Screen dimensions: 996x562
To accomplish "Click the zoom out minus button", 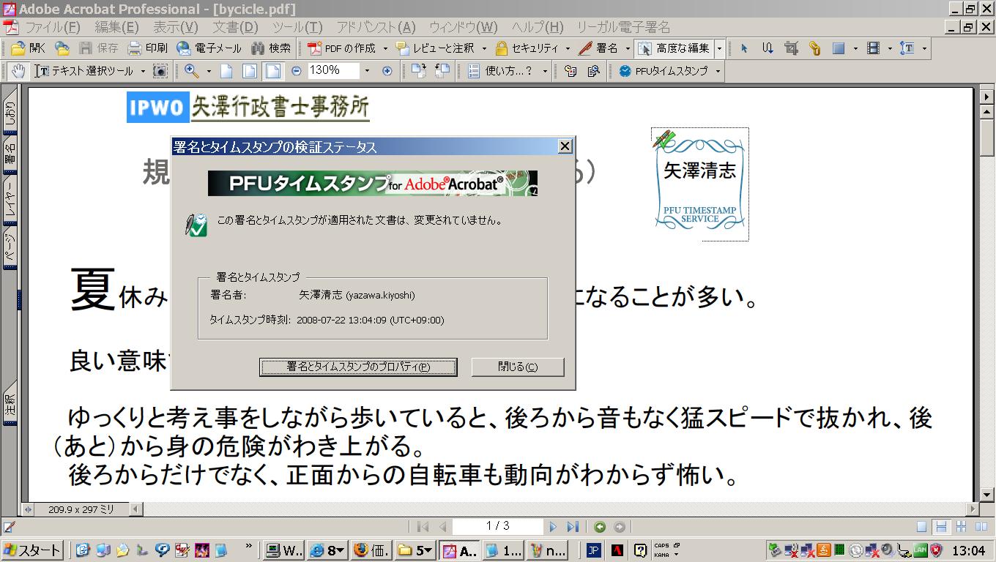I will click(296, 71).
